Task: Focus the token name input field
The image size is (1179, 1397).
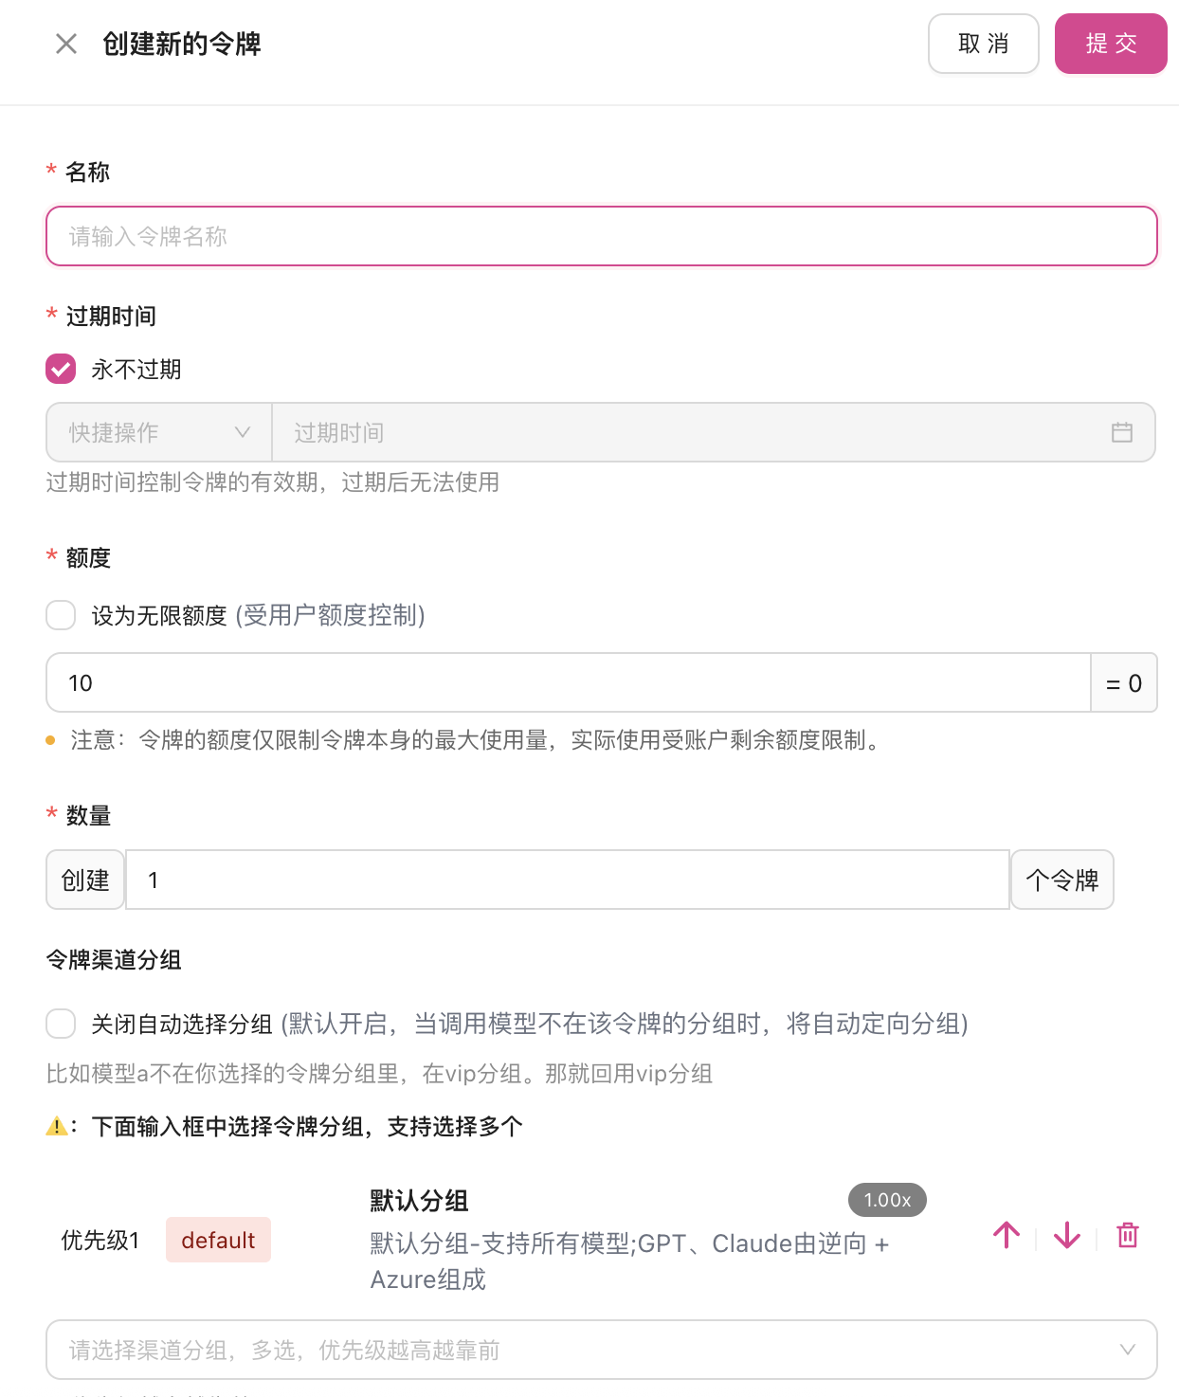Action: (x=602, y=236)
